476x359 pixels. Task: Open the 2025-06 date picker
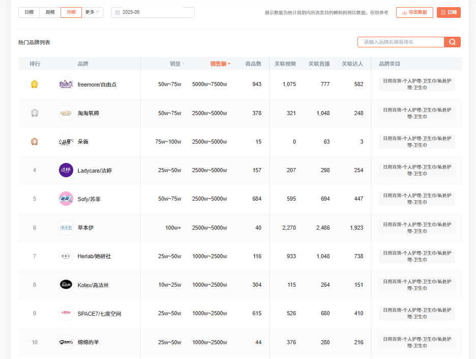pos(153,12)
